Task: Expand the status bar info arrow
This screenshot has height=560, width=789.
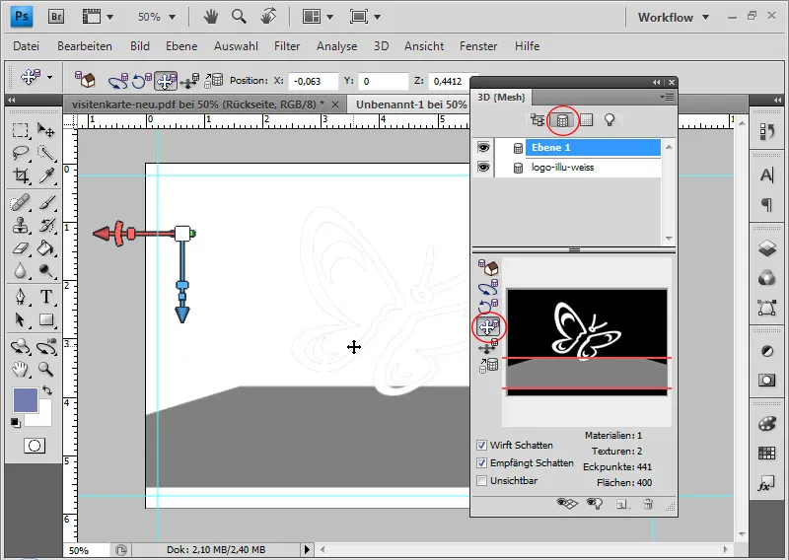Action: coord(307,549)
